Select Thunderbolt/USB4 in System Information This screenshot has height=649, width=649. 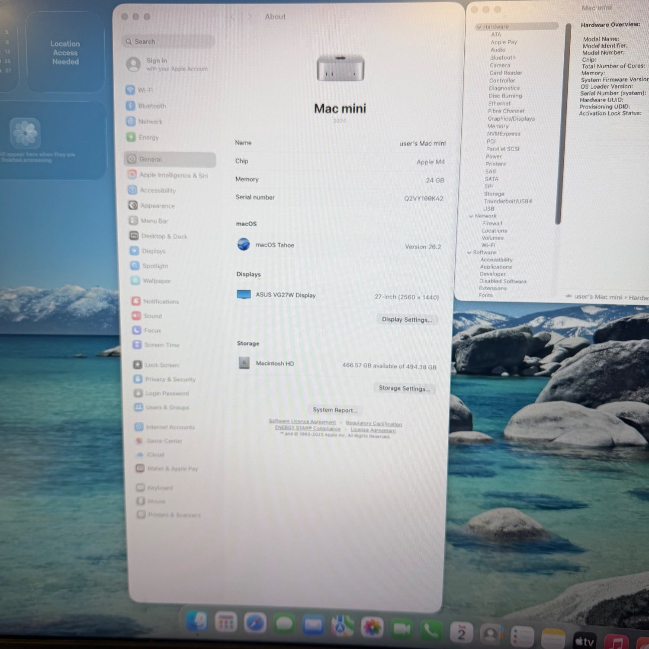click(508, 201)
